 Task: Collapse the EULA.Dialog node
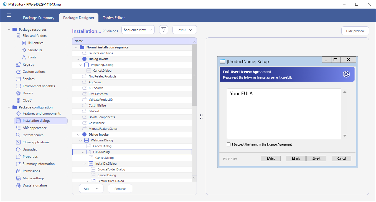point(83,152)
